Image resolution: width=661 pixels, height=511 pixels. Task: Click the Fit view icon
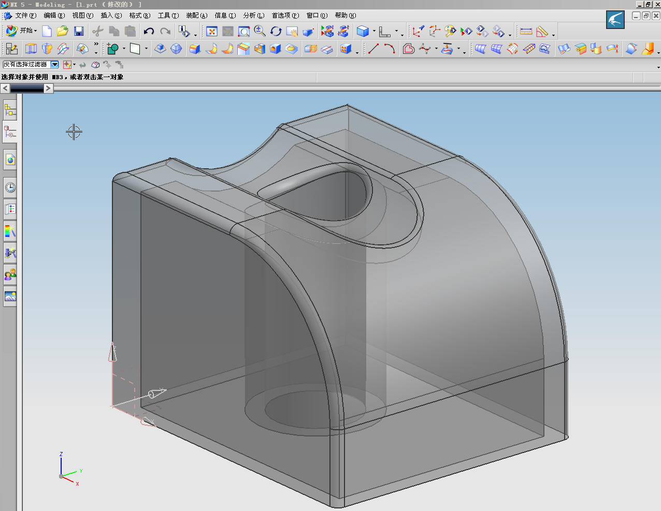[212, 32]
